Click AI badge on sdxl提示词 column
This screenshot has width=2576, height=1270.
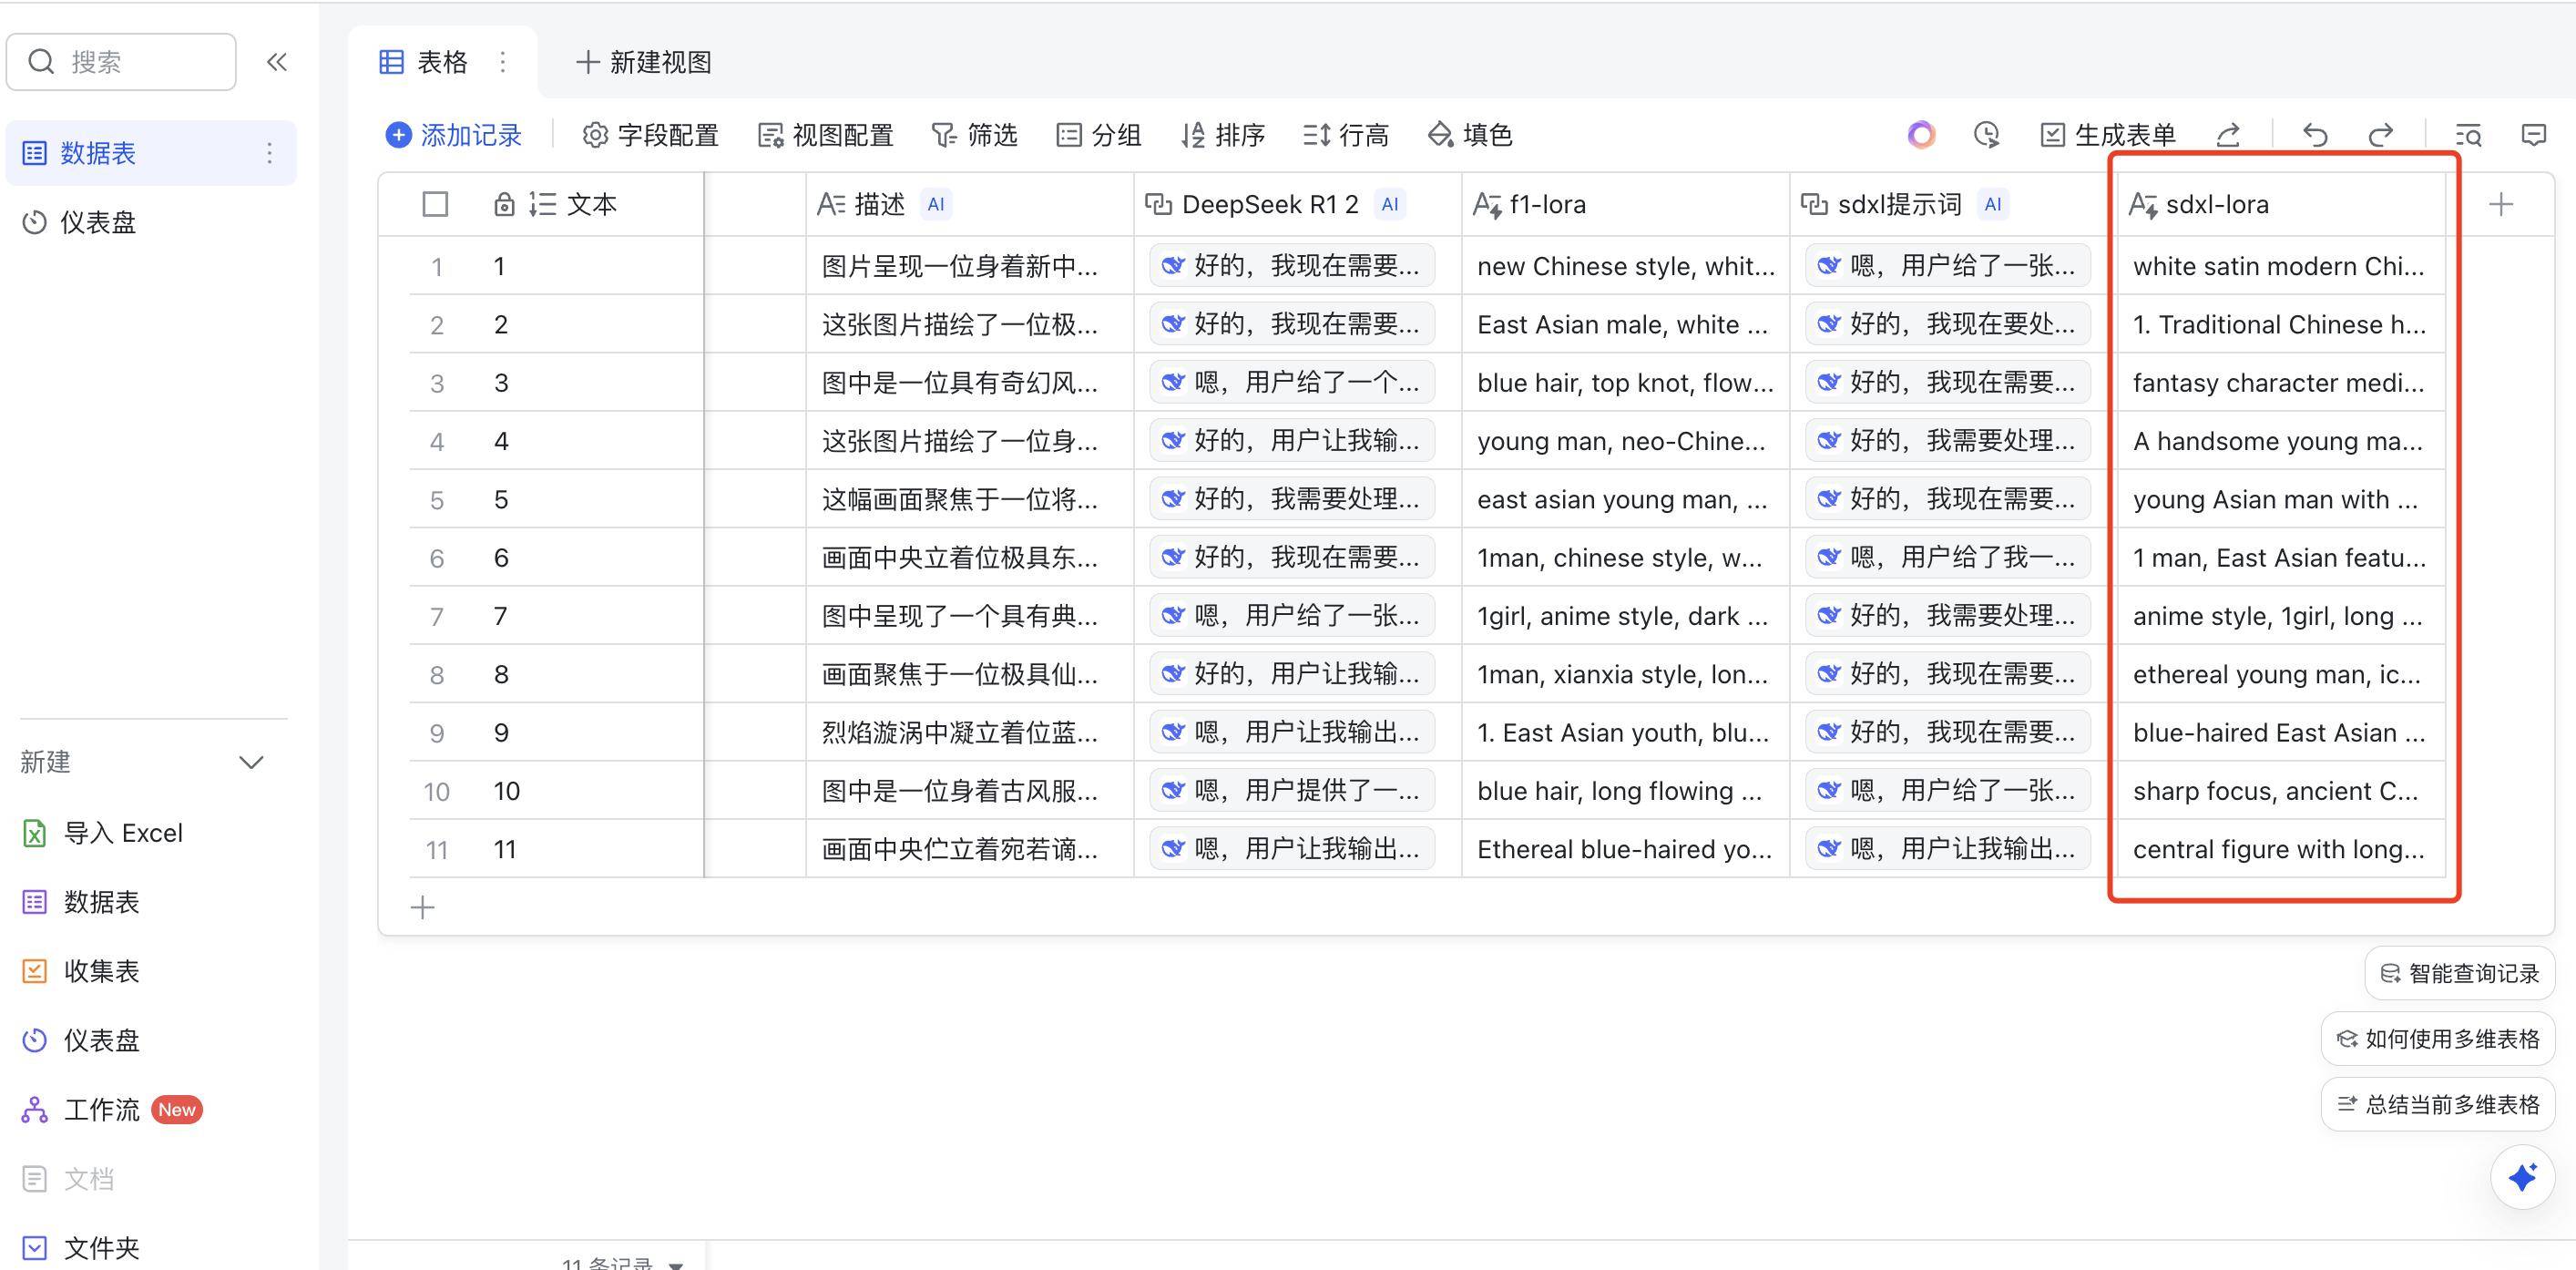tap(1993, 205)
